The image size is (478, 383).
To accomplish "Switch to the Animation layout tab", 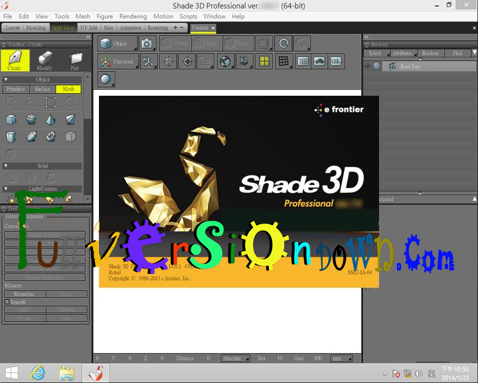I will tap(130, 28).
